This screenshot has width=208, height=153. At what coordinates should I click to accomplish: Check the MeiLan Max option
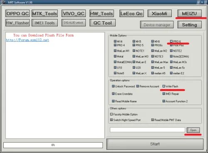tap(153, 62)
